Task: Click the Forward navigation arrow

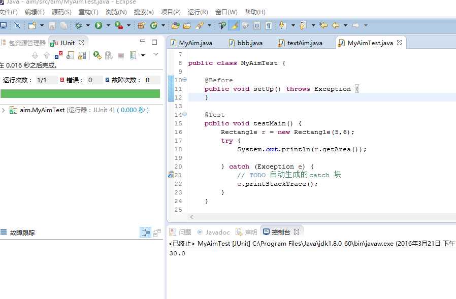Action: [355, 25]
